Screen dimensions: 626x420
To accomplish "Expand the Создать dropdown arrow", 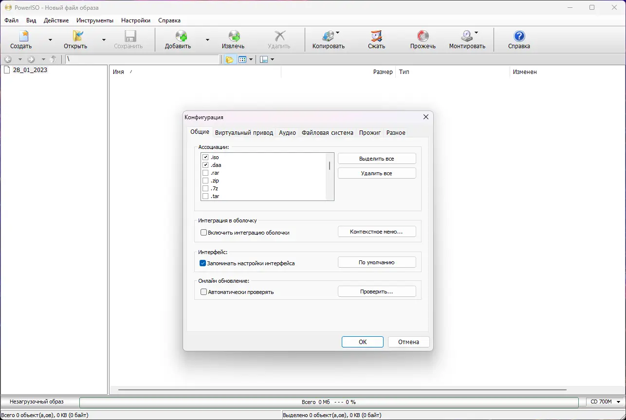I will click(x=50, y=40).
